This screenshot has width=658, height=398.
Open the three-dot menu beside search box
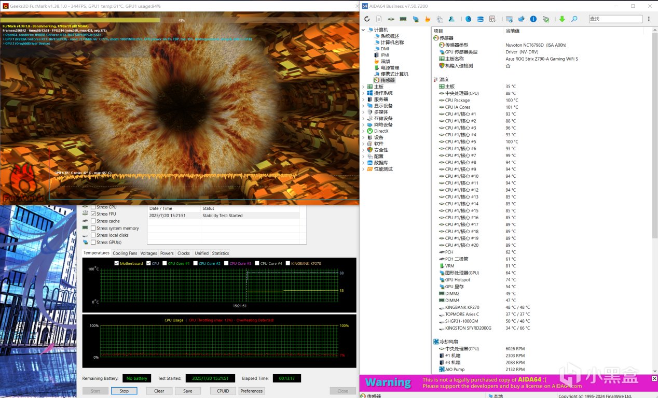[649, 19]
